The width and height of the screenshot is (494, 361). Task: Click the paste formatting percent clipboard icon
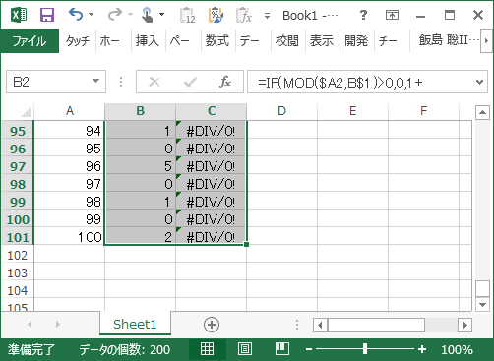216,15
